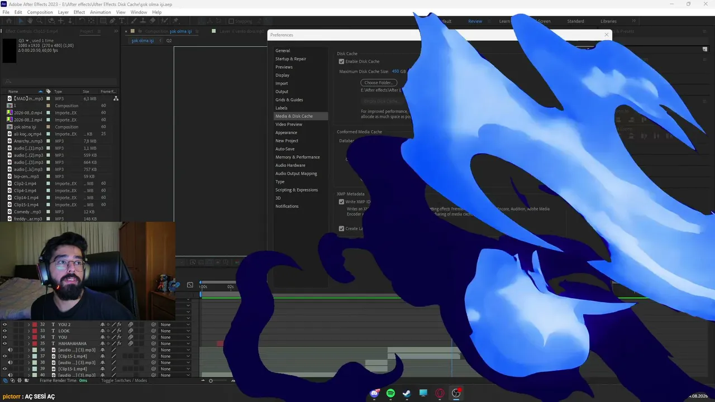
Task: Hide the LOOK layer with its eye
Action: click(5, 331)
